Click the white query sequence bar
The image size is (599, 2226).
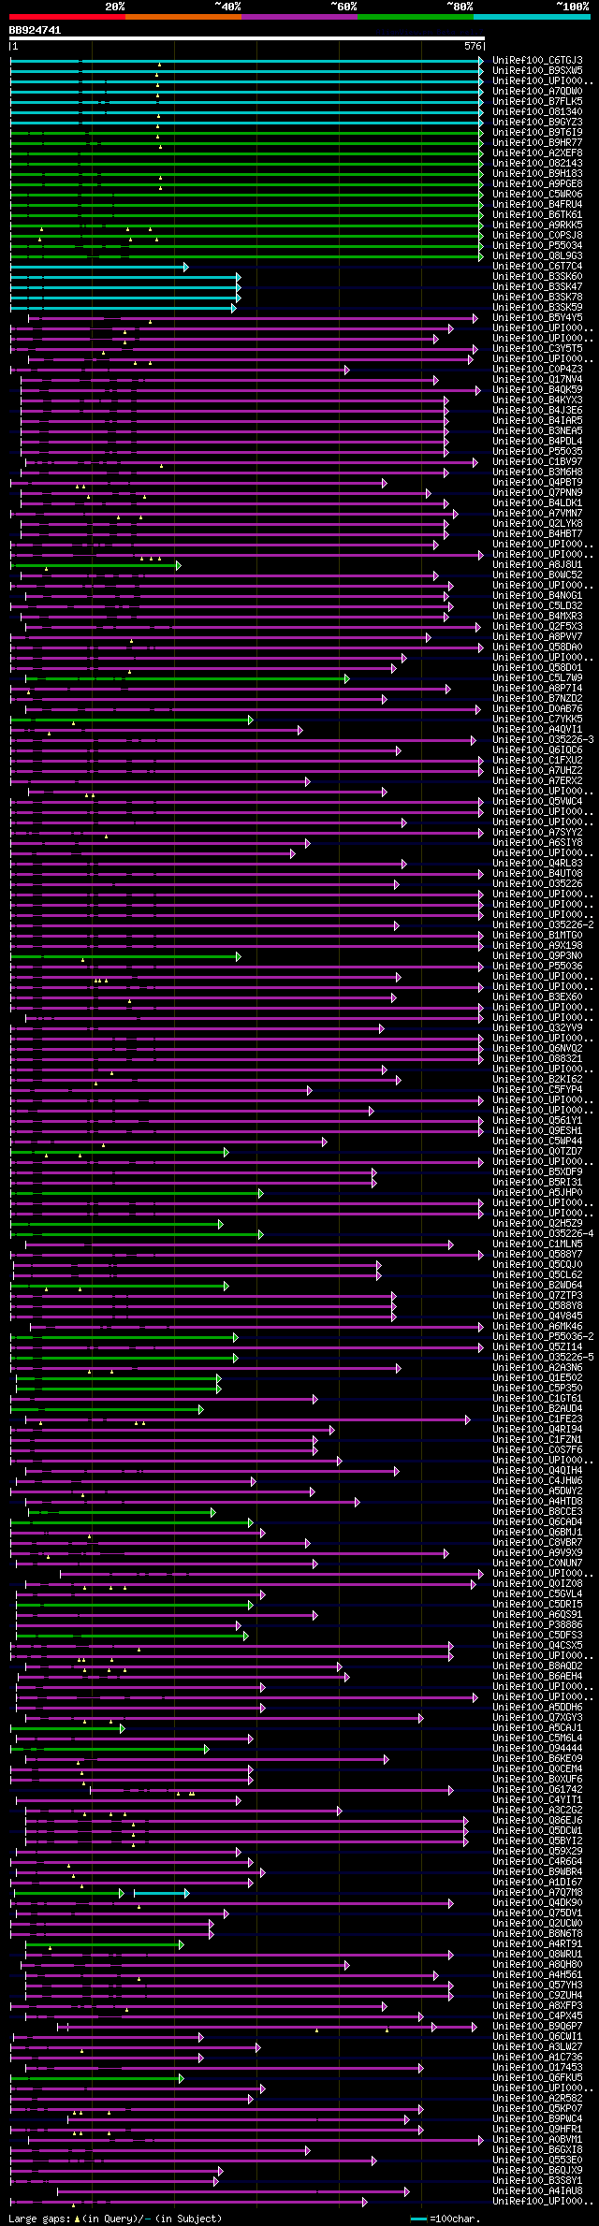pos(246,38)
